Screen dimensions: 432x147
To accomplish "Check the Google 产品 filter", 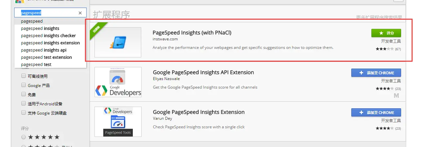I will click(x=23, y=85).
